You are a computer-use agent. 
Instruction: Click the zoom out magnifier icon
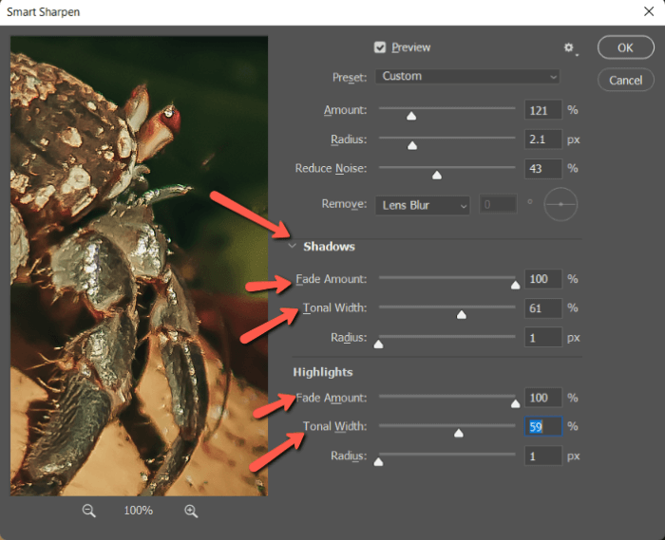point(89,511)
